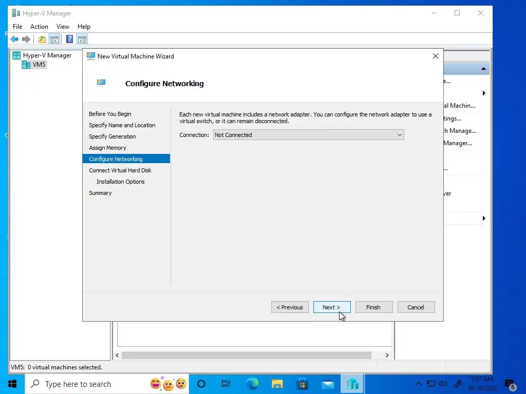Open Mail app from taskbar
526x394 pixels.
tap(327, 384)
